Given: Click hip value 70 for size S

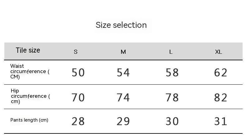Looking at the screenshot, I should (78, 97).
